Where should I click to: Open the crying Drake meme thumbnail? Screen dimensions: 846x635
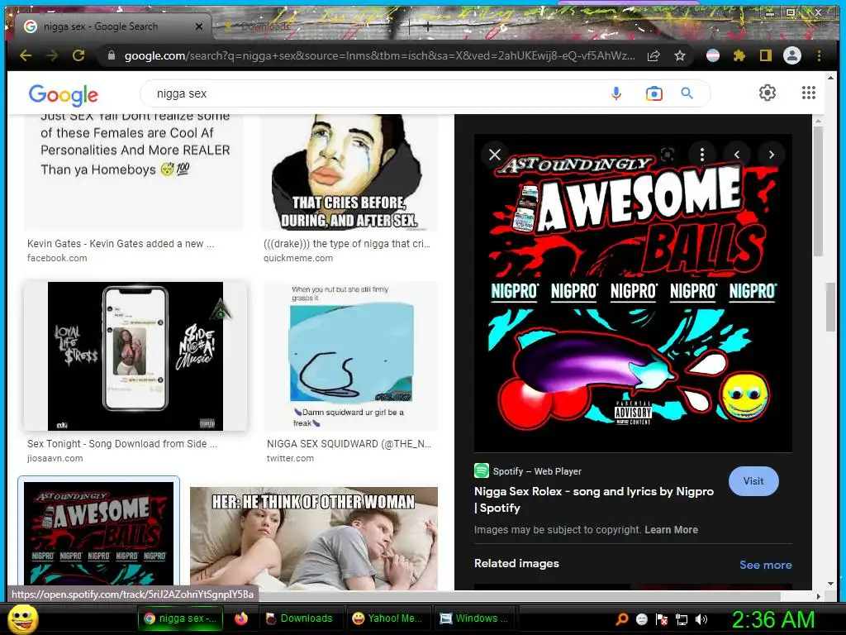click(x=350, y=173)
